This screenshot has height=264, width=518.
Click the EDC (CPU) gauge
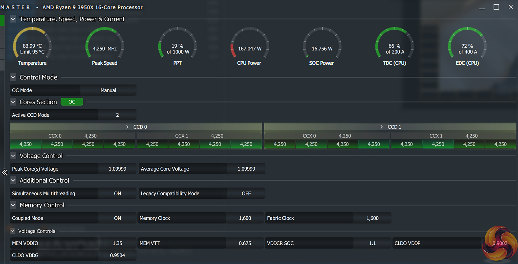467,46
